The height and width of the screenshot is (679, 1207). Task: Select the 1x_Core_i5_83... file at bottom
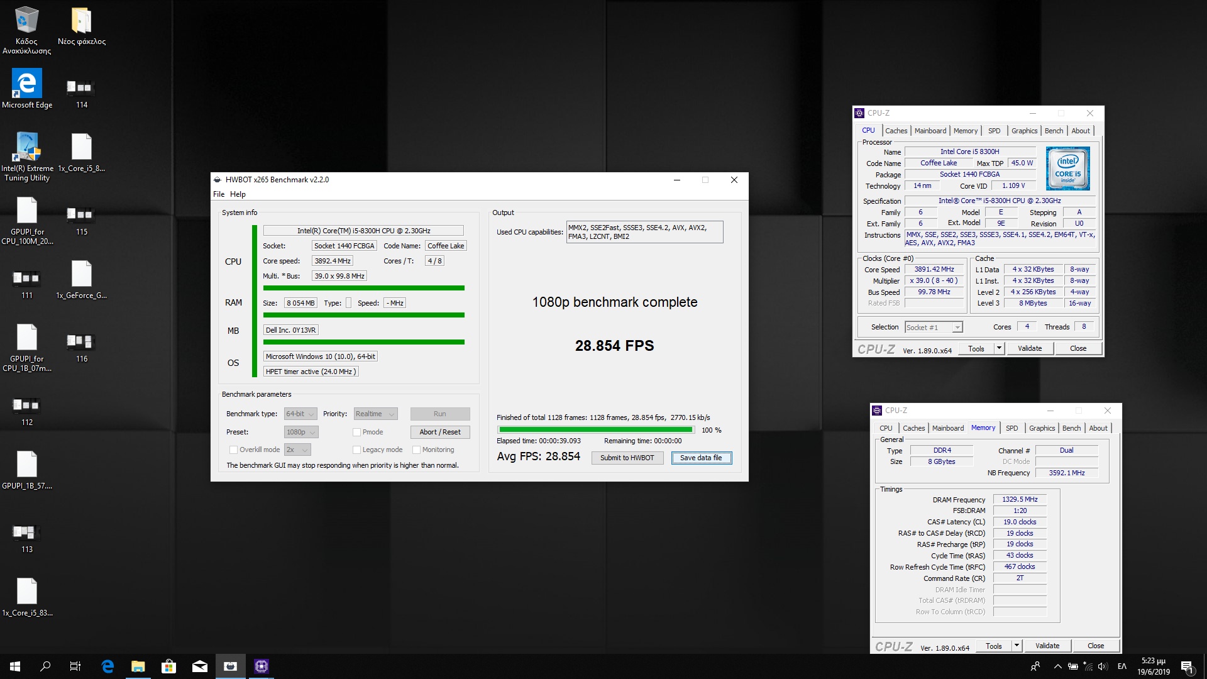27,597
